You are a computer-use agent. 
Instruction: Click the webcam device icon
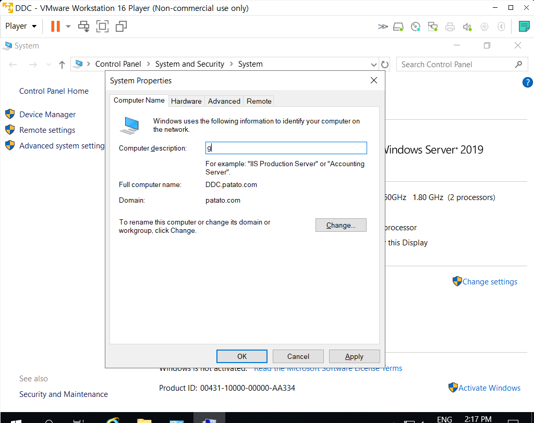[x=484, y=27]
